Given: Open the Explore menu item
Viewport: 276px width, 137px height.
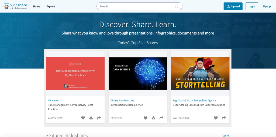Looking at the screenshot, I should point(51,6).
